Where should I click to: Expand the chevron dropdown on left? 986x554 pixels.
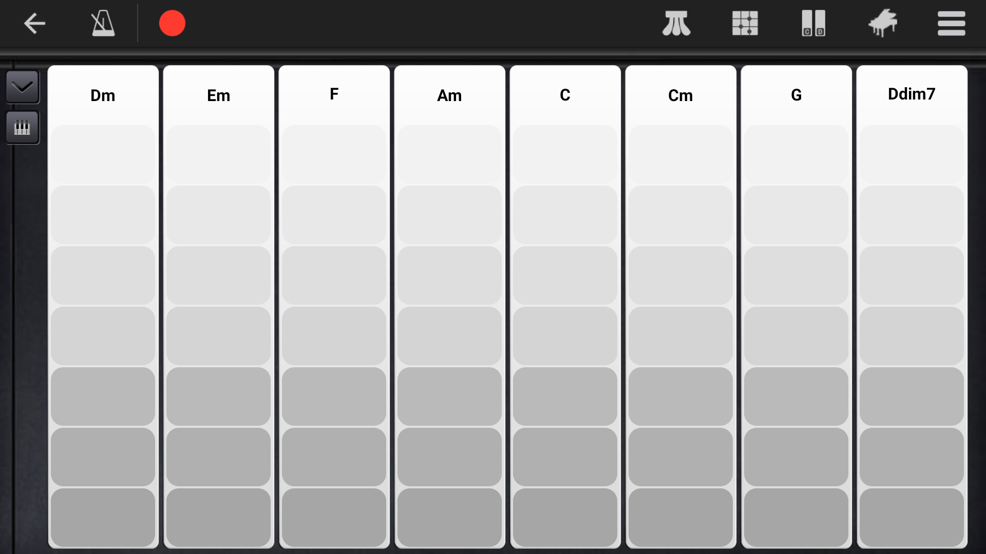pyautogui.click(x=22, y=87)
